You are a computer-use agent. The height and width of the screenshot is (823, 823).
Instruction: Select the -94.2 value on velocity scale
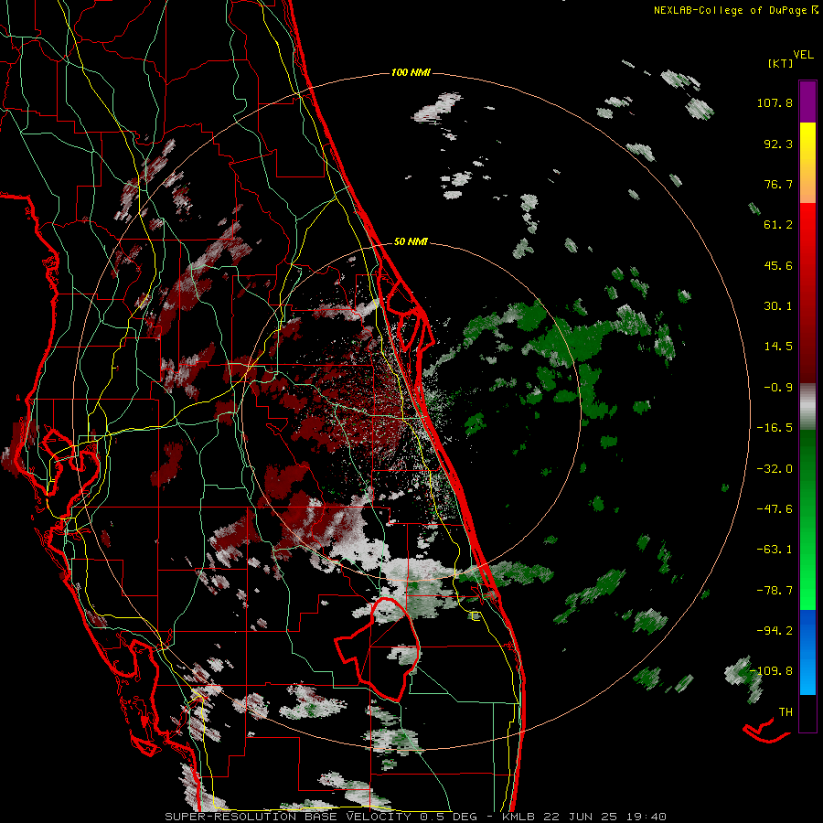click(x=775, y=631)
